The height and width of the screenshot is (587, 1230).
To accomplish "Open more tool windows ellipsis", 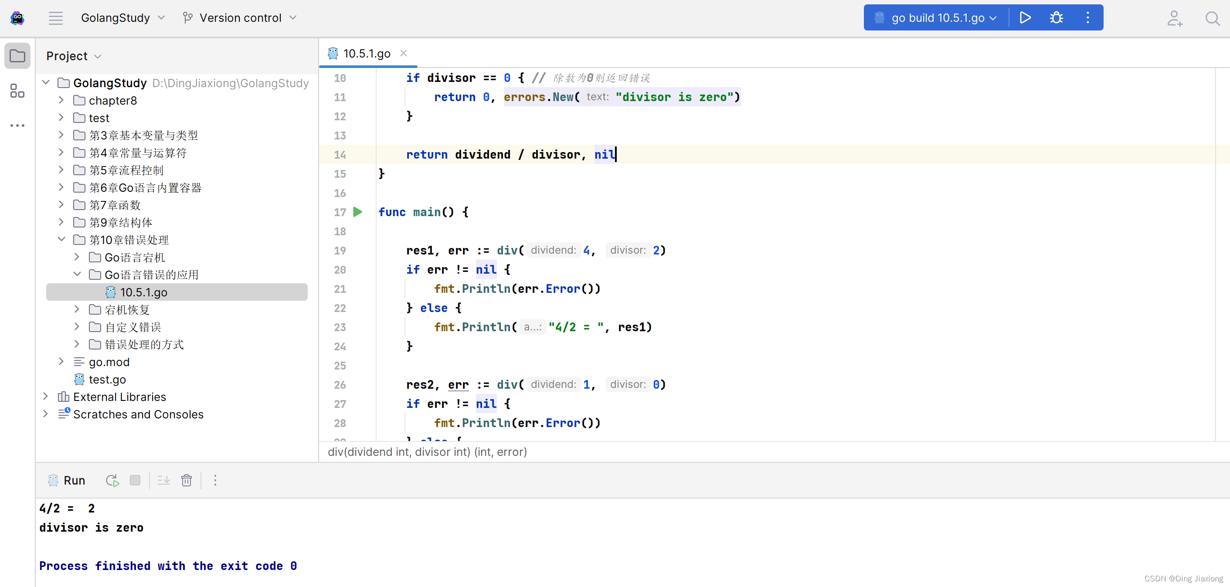I will point(17,126).
